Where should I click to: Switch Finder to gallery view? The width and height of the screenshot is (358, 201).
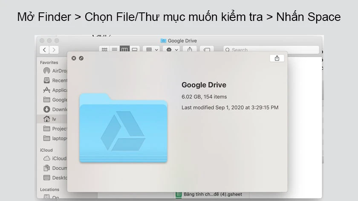pos(135,49)
